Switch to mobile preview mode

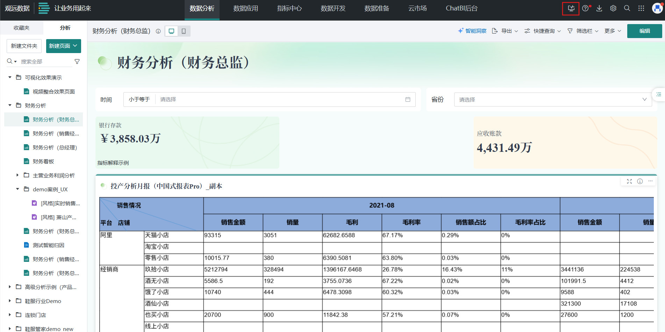click(184, 31)
